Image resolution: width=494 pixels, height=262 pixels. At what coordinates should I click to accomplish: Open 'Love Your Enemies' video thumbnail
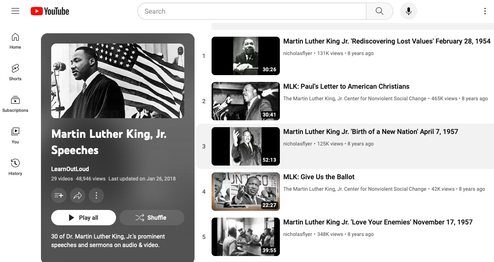coord(246,237)
